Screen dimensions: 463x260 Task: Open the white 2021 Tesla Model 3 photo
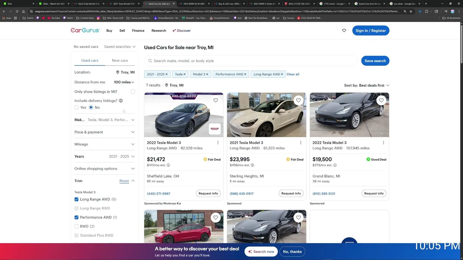(x=267, y=115)
